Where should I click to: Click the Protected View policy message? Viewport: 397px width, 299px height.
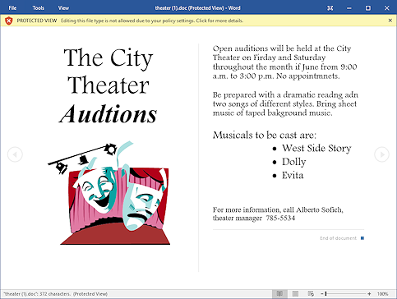[152, 21]
